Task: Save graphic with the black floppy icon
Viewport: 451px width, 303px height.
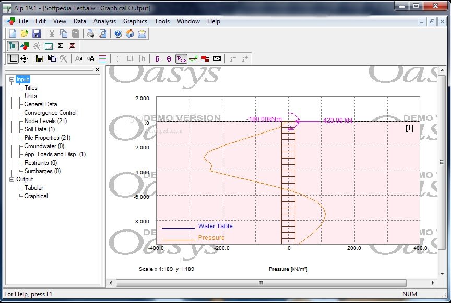Action: (40, 58)
